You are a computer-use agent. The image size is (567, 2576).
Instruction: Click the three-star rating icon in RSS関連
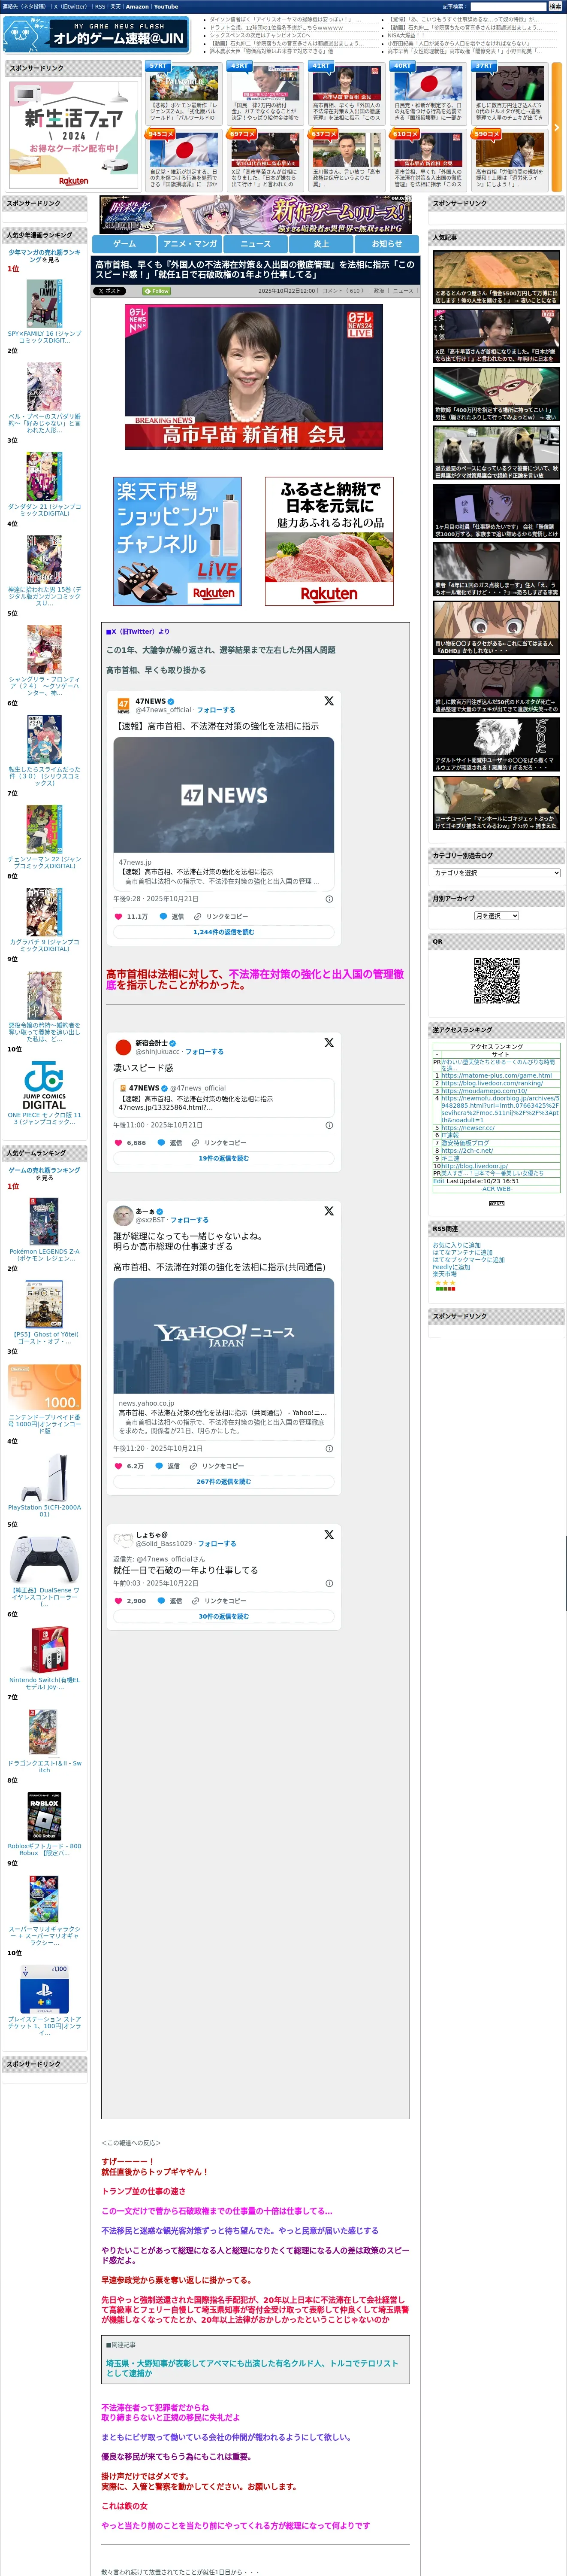click(x=444, y=1282)
